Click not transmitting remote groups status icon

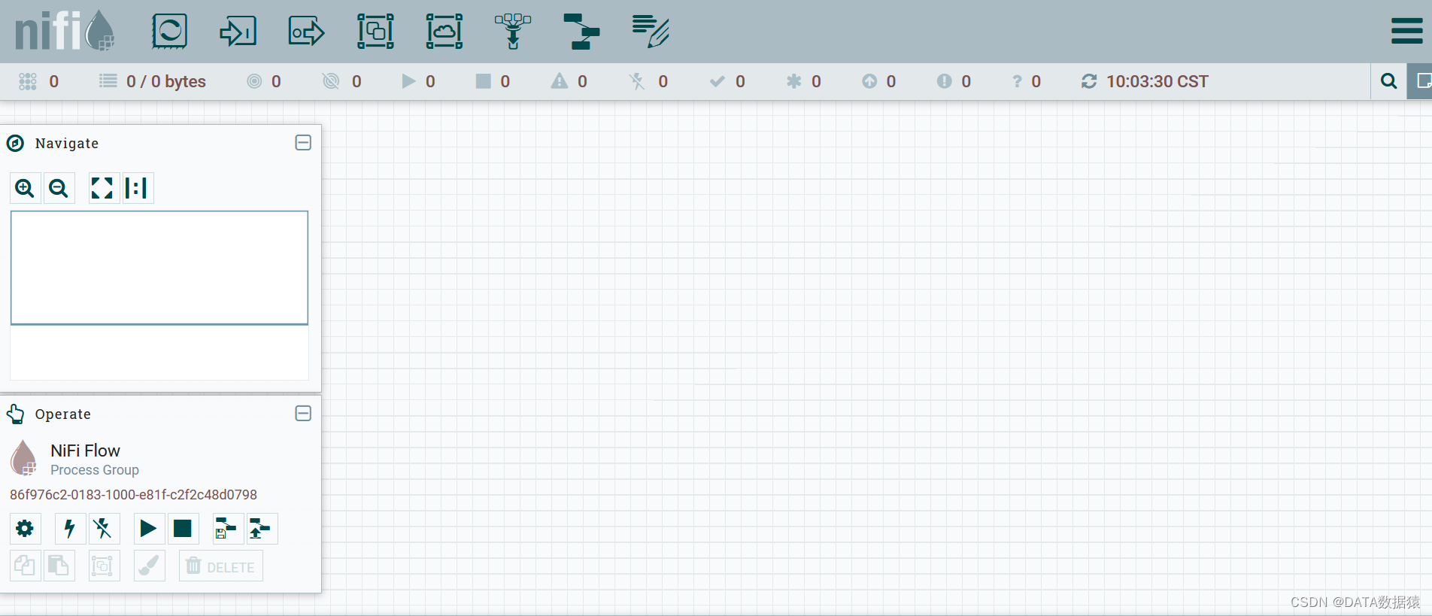click(331, 81)
